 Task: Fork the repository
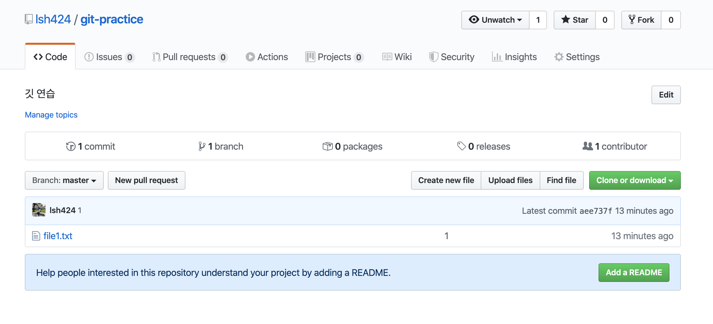641,20
